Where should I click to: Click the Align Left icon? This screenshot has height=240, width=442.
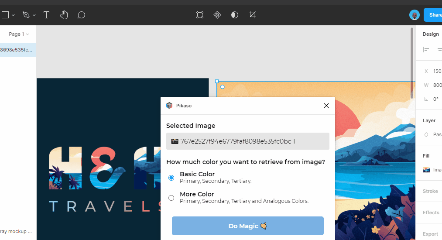click(426, 50)
